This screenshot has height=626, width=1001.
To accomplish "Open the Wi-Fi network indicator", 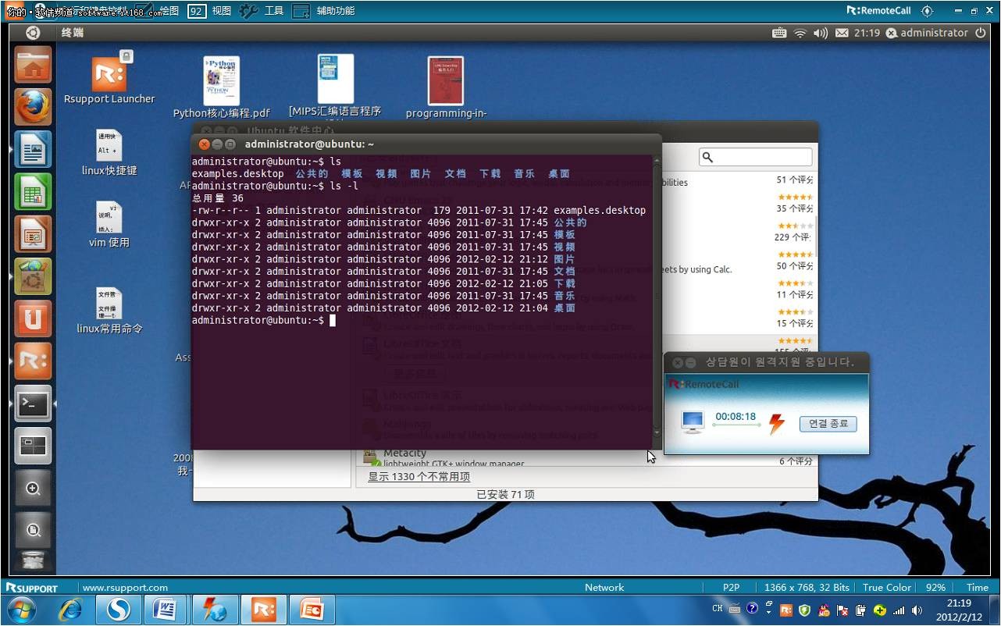I will pos(800,33).
